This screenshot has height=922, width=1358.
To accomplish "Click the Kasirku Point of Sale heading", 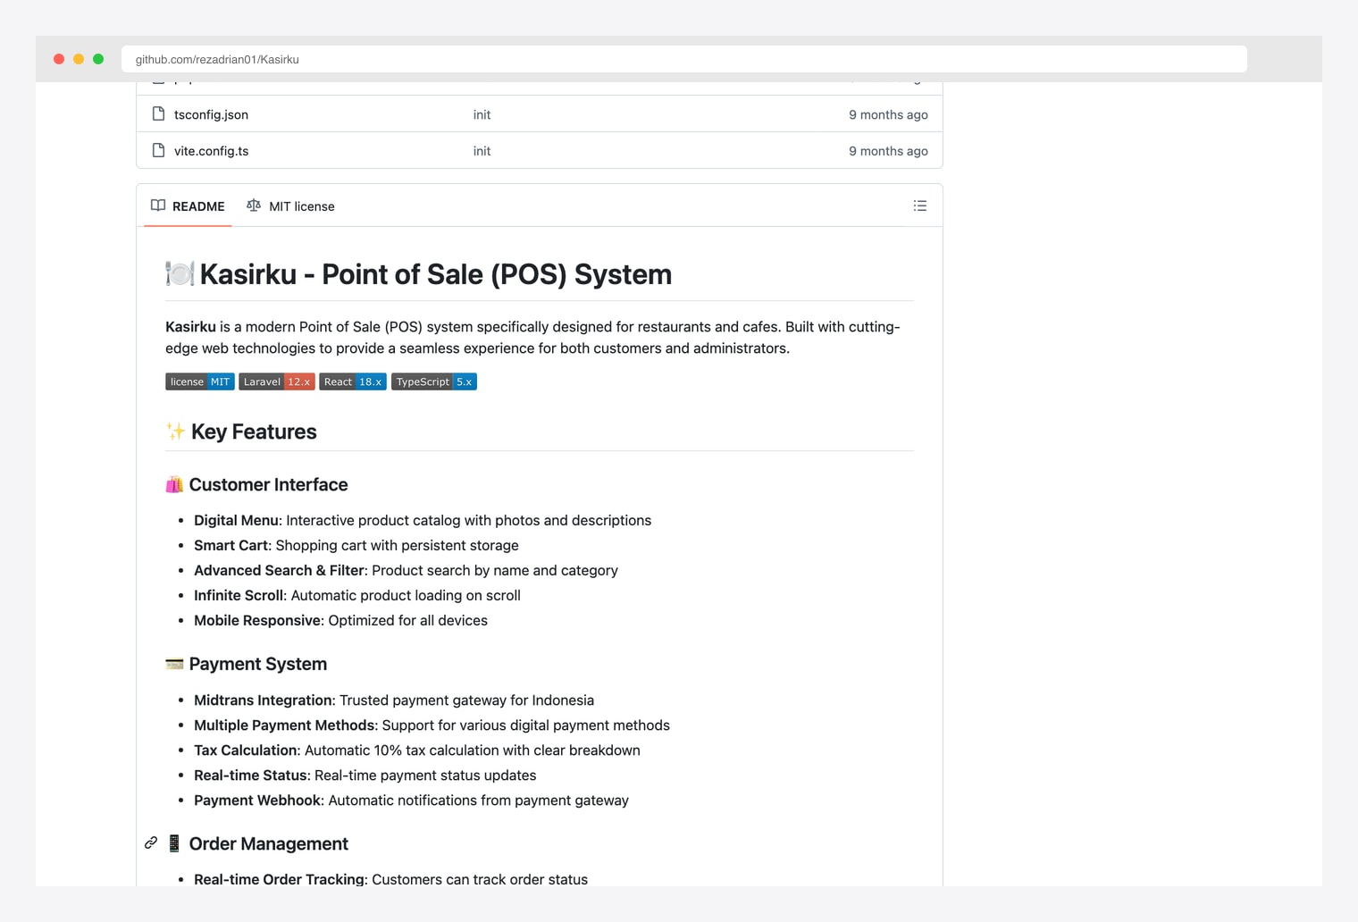I will point(418,274).
